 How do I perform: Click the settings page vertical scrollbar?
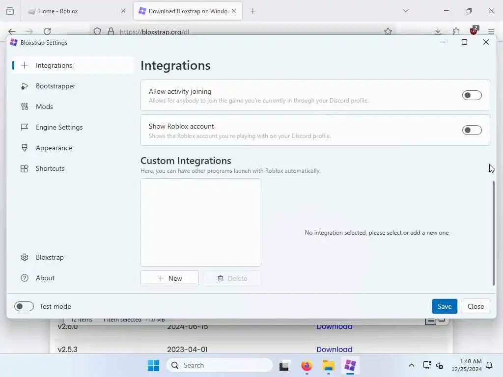click(x=493, y=233)
